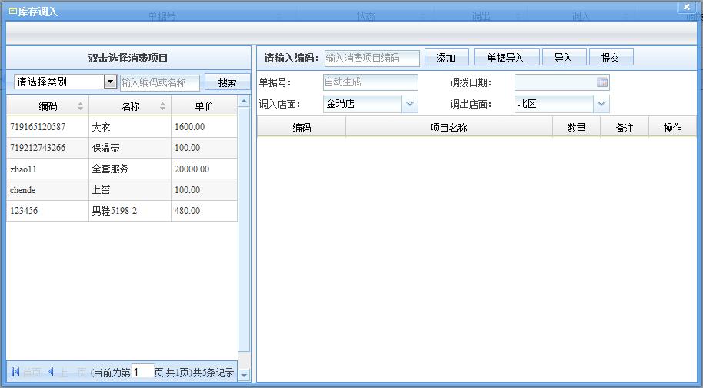Viewport: 703px width, 388px height.
Task: Open the 请选择类别 category dropdown
Action: tap(110, 82)
